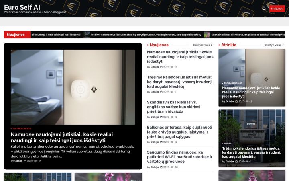Open article Balkonas ar terasa

[179, 132]
